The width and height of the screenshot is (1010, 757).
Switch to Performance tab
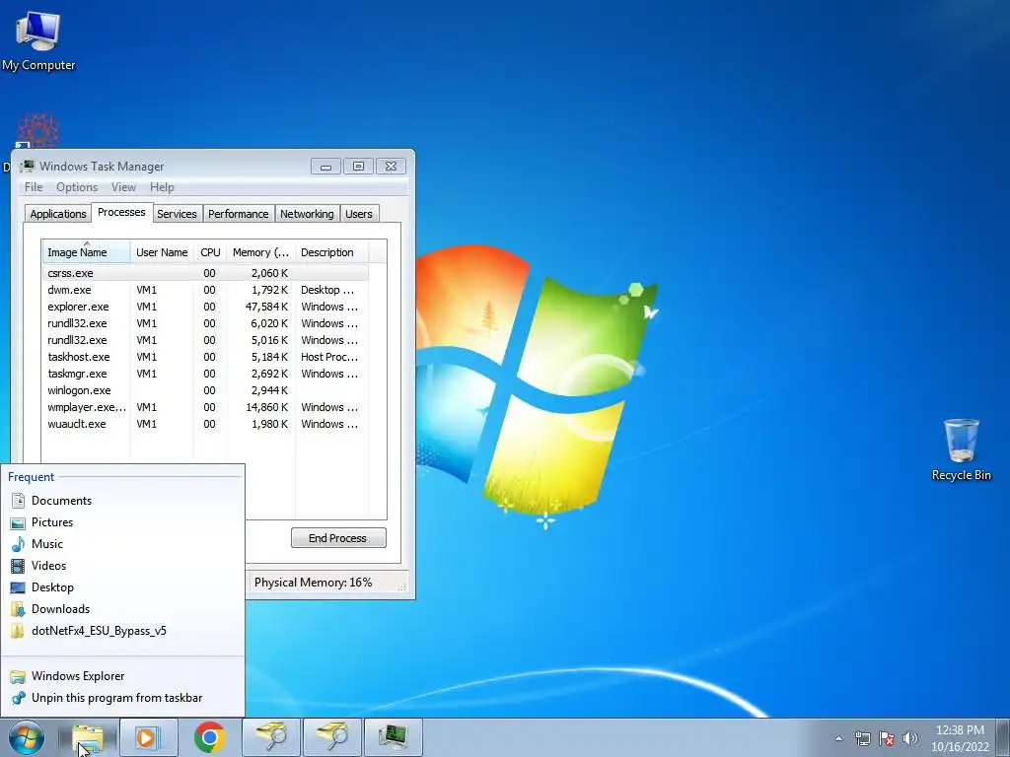click(239, 214)
